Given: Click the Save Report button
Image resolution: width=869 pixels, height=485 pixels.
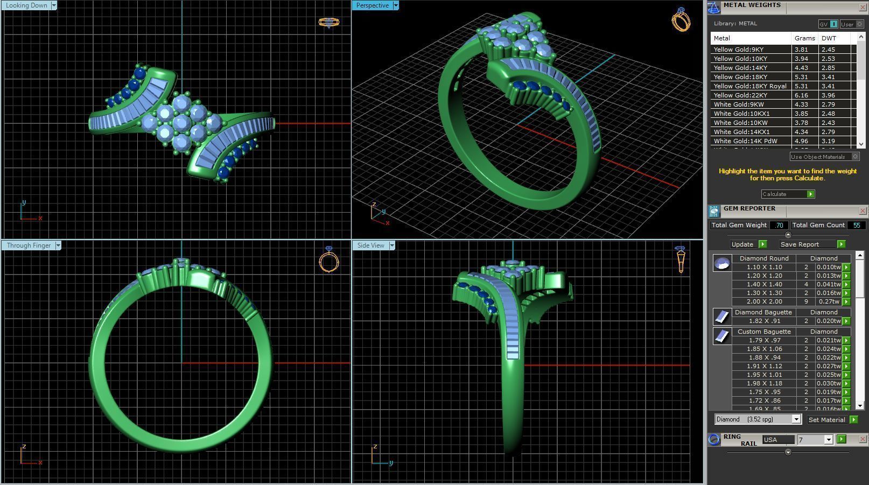Looking at the screenshot, I should (812, 244).
